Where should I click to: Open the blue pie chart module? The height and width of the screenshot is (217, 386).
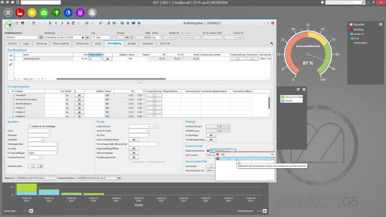click(68, 13)
